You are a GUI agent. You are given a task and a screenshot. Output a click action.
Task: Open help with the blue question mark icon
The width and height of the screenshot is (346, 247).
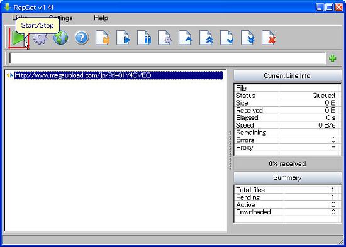[82, 38]
